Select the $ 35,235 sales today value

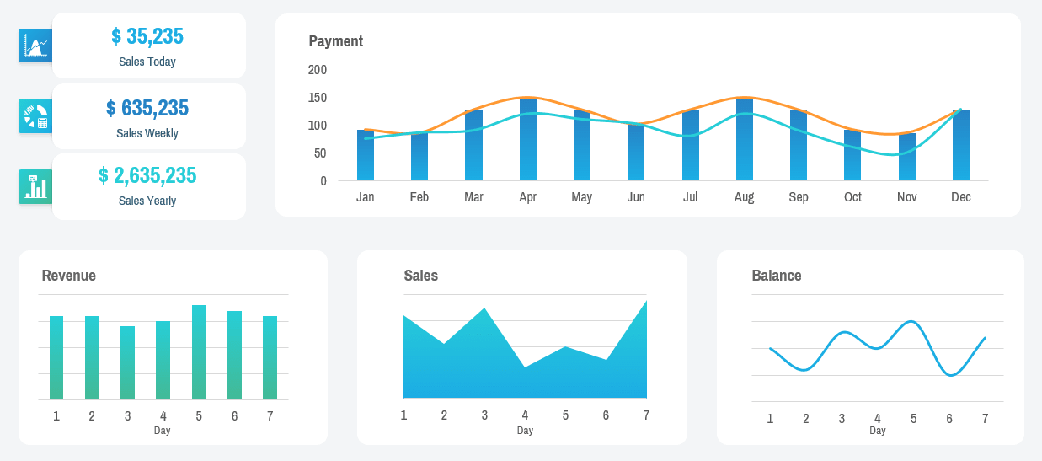tap(147, 36)
